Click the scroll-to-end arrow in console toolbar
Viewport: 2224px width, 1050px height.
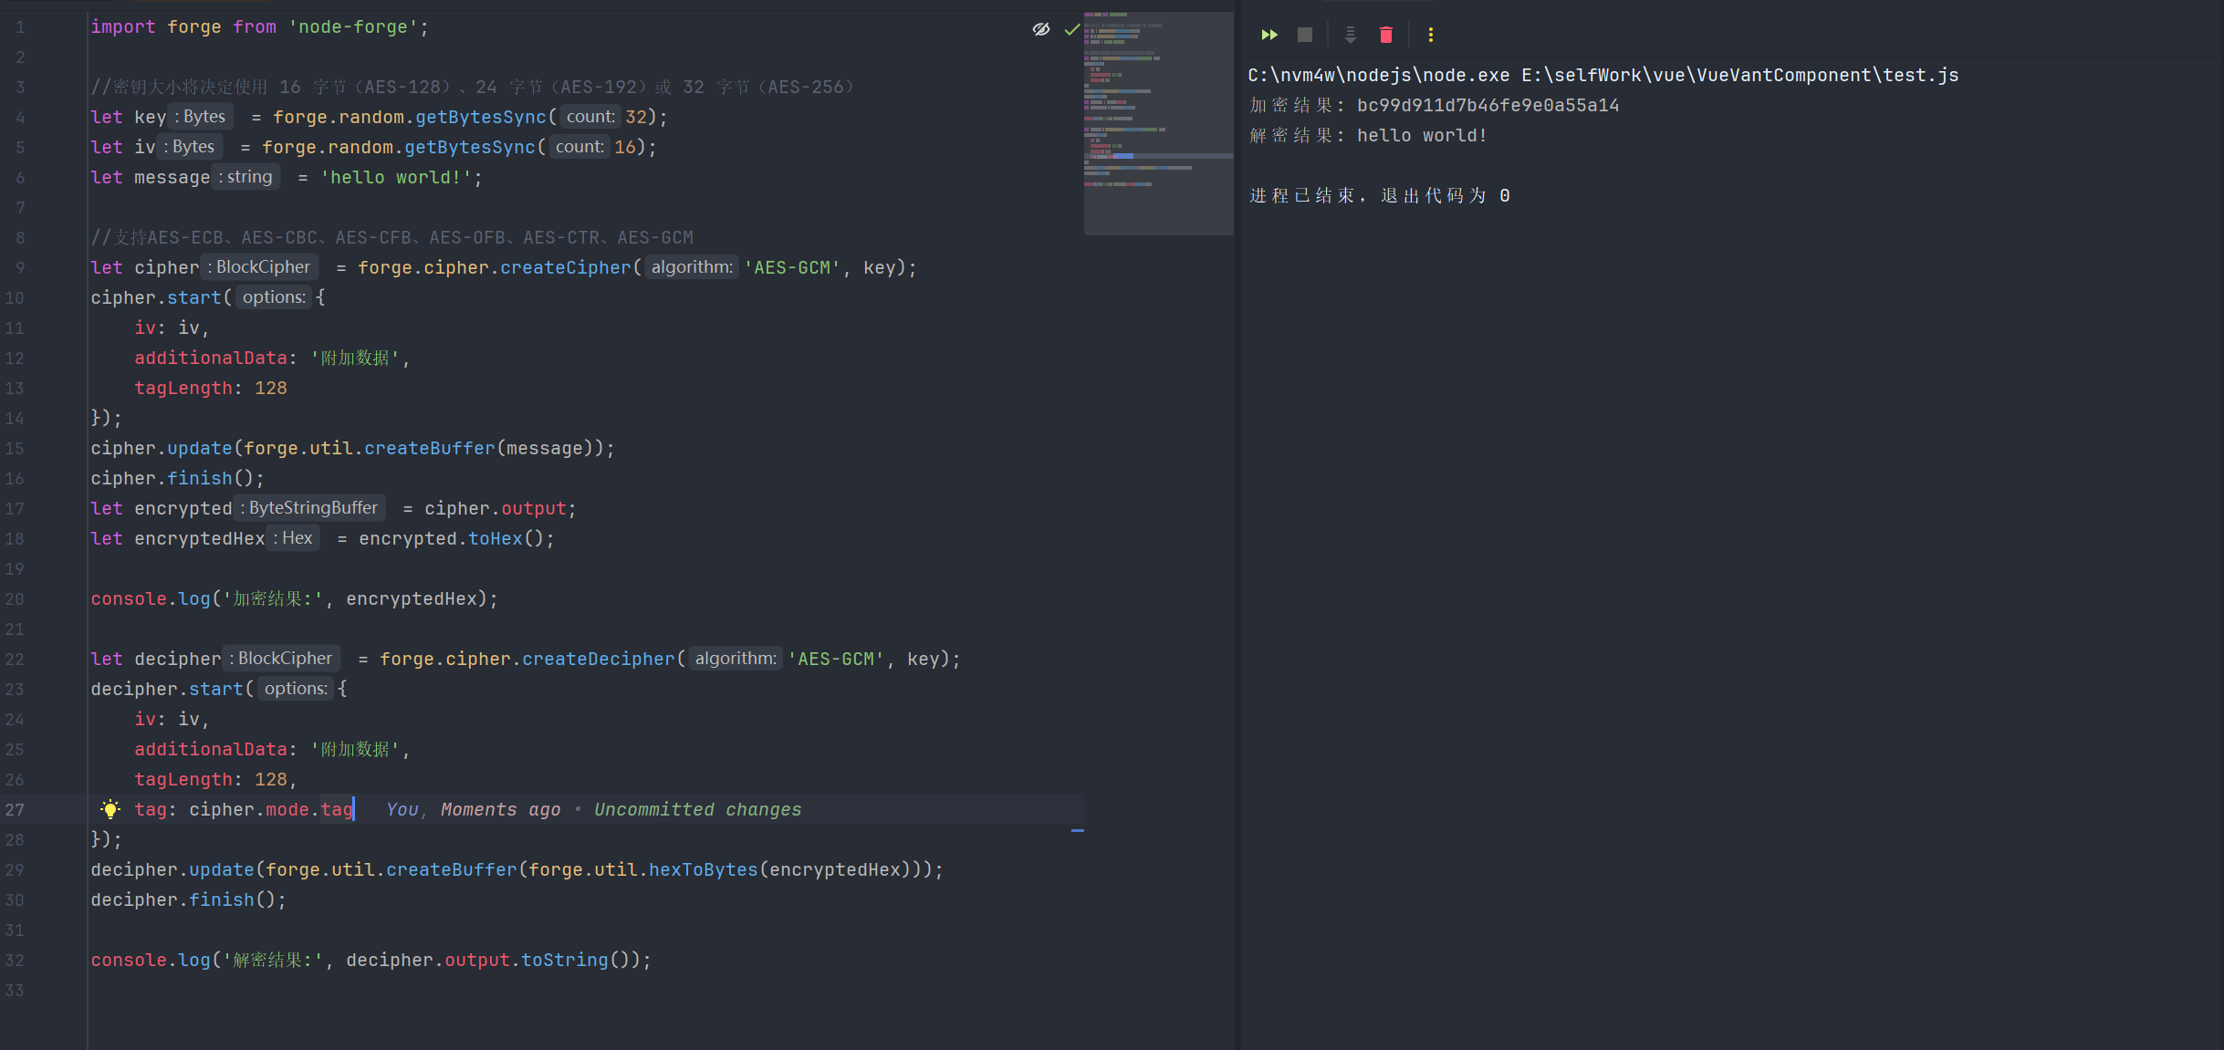click(1350, 35)
